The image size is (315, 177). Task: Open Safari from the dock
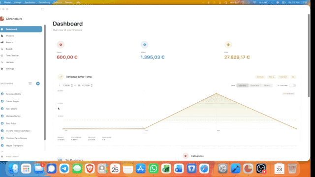point(204,169)
